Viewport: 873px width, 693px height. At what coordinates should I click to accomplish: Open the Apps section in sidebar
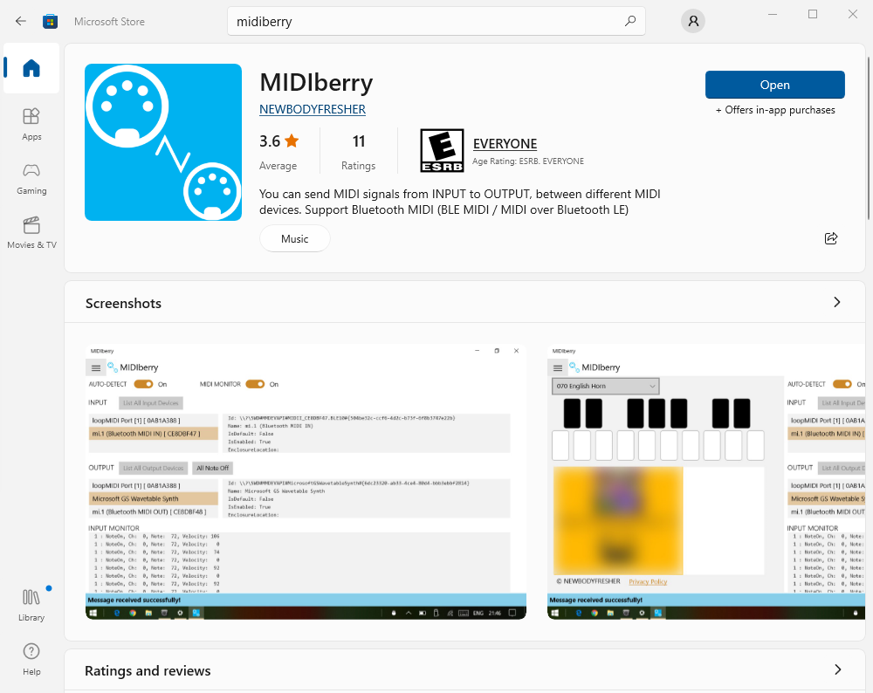31,124
